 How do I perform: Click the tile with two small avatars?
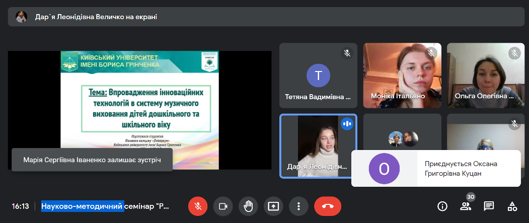pos(403,139)
